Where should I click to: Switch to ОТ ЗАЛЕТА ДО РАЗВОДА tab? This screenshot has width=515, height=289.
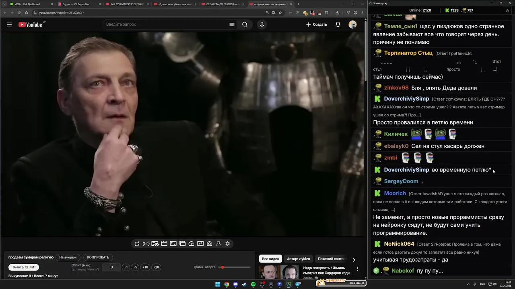[x=222, y=4]
